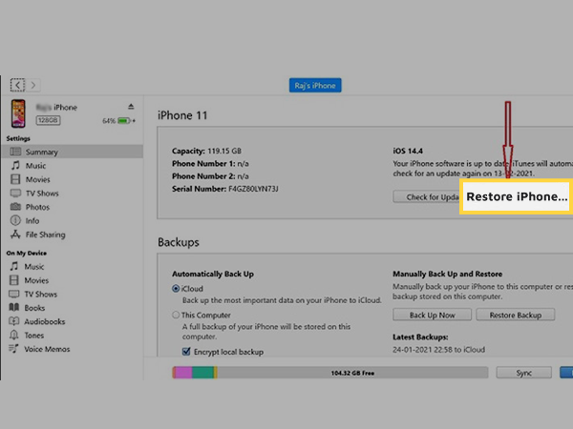The width and height of the screenshot is (573, 429).
Task: Select the Summary icon in Settings
Action: [x=15, y=152]
